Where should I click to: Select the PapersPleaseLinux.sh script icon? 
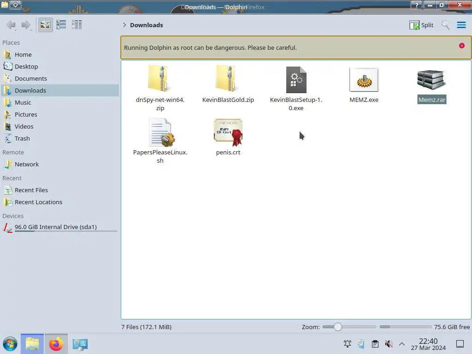point(161,132)
